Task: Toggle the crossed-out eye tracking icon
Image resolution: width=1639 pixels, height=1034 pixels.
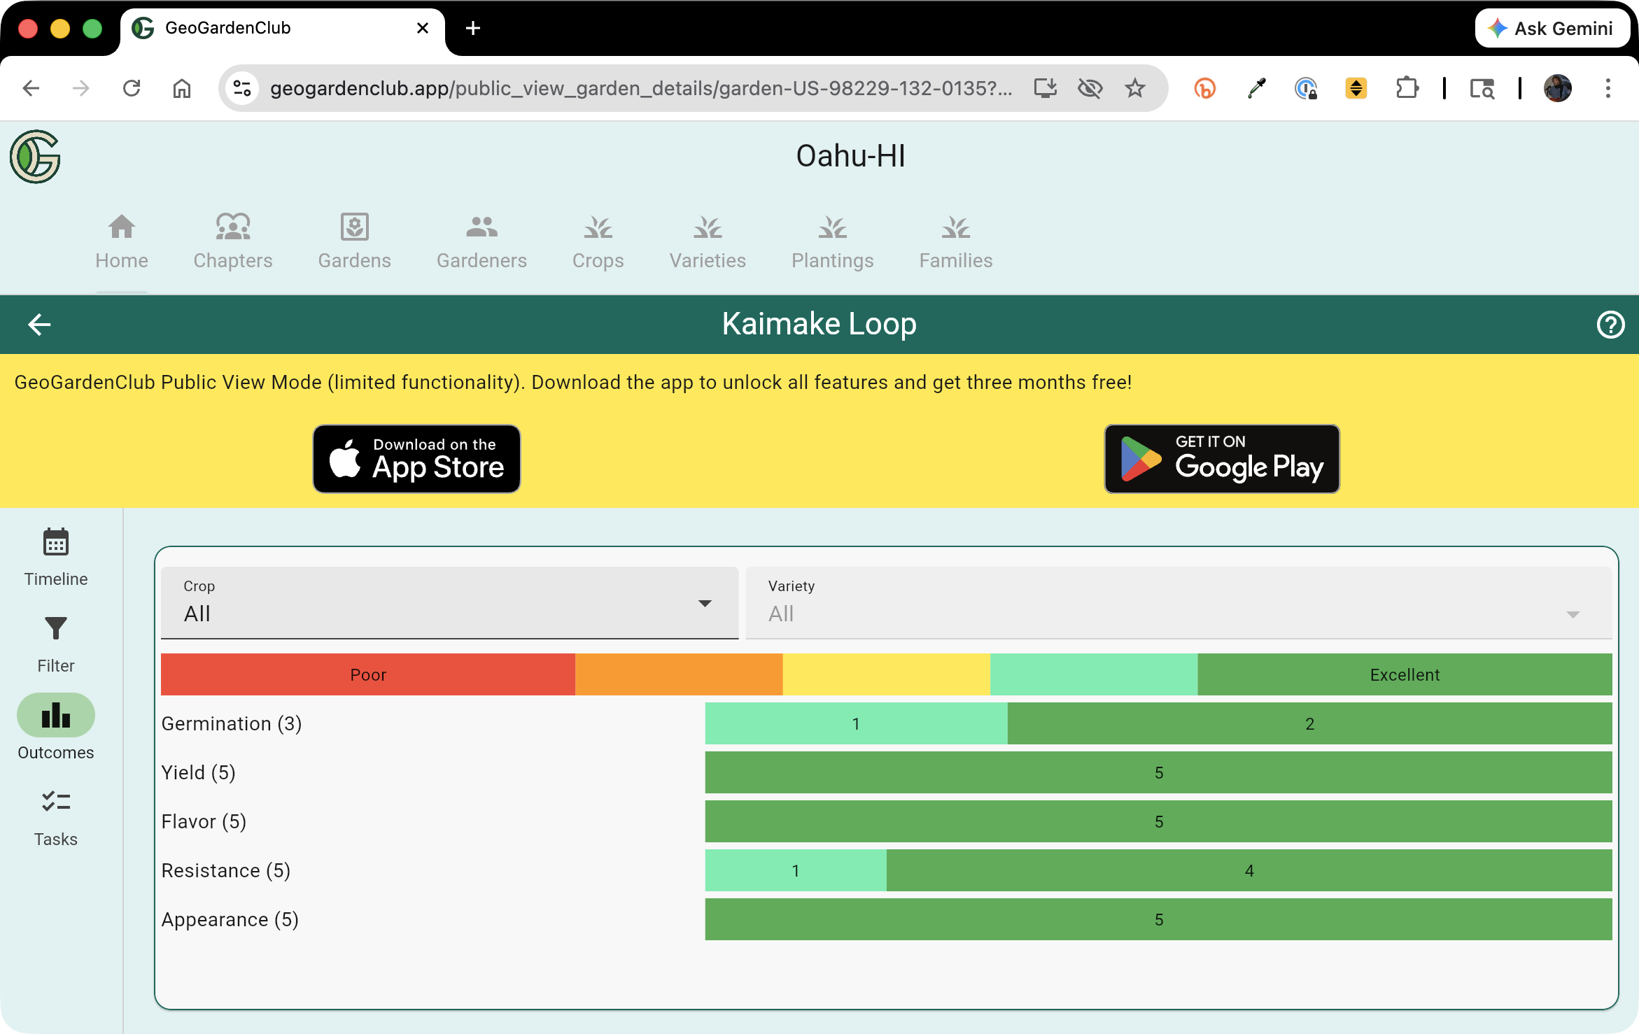Action: [x=1090, y=88]
